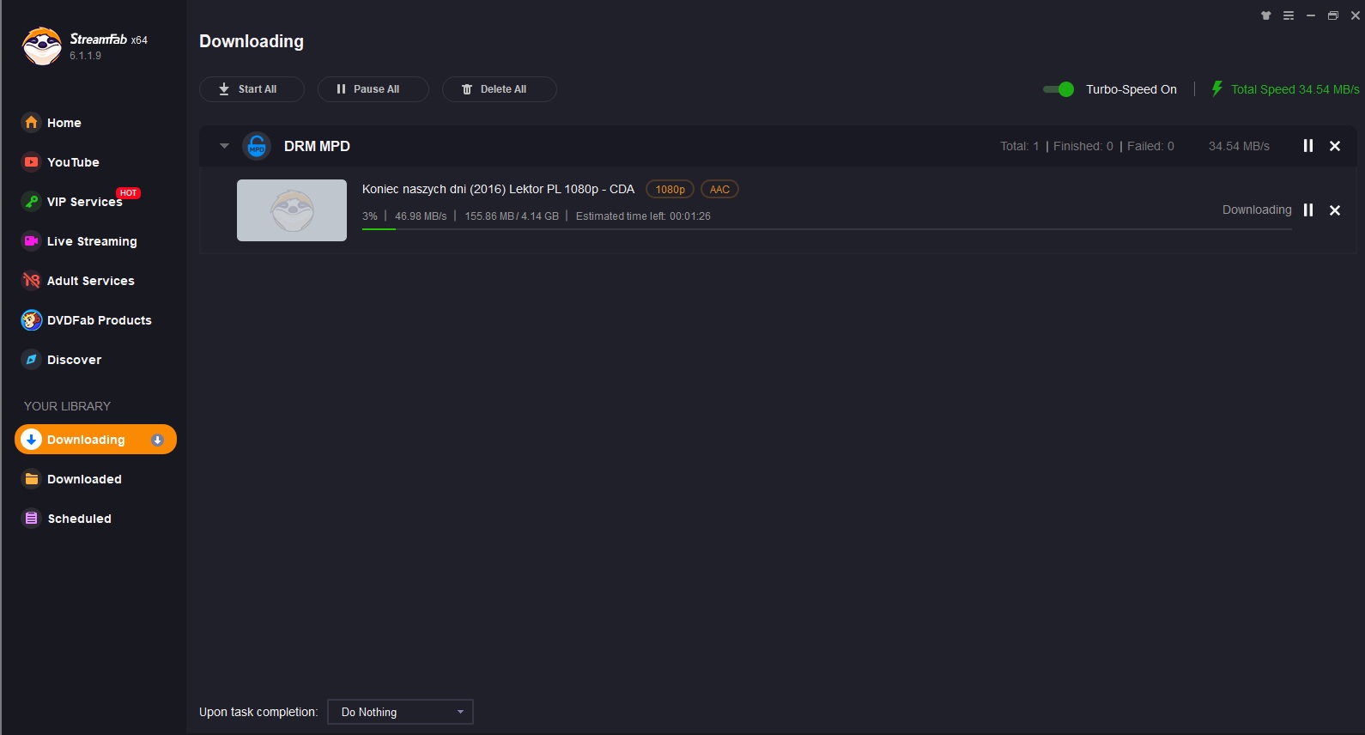Screen dimensions: 1365x735
Task: Click the 46.98 MB/s speed text
Action: (421, 216)
